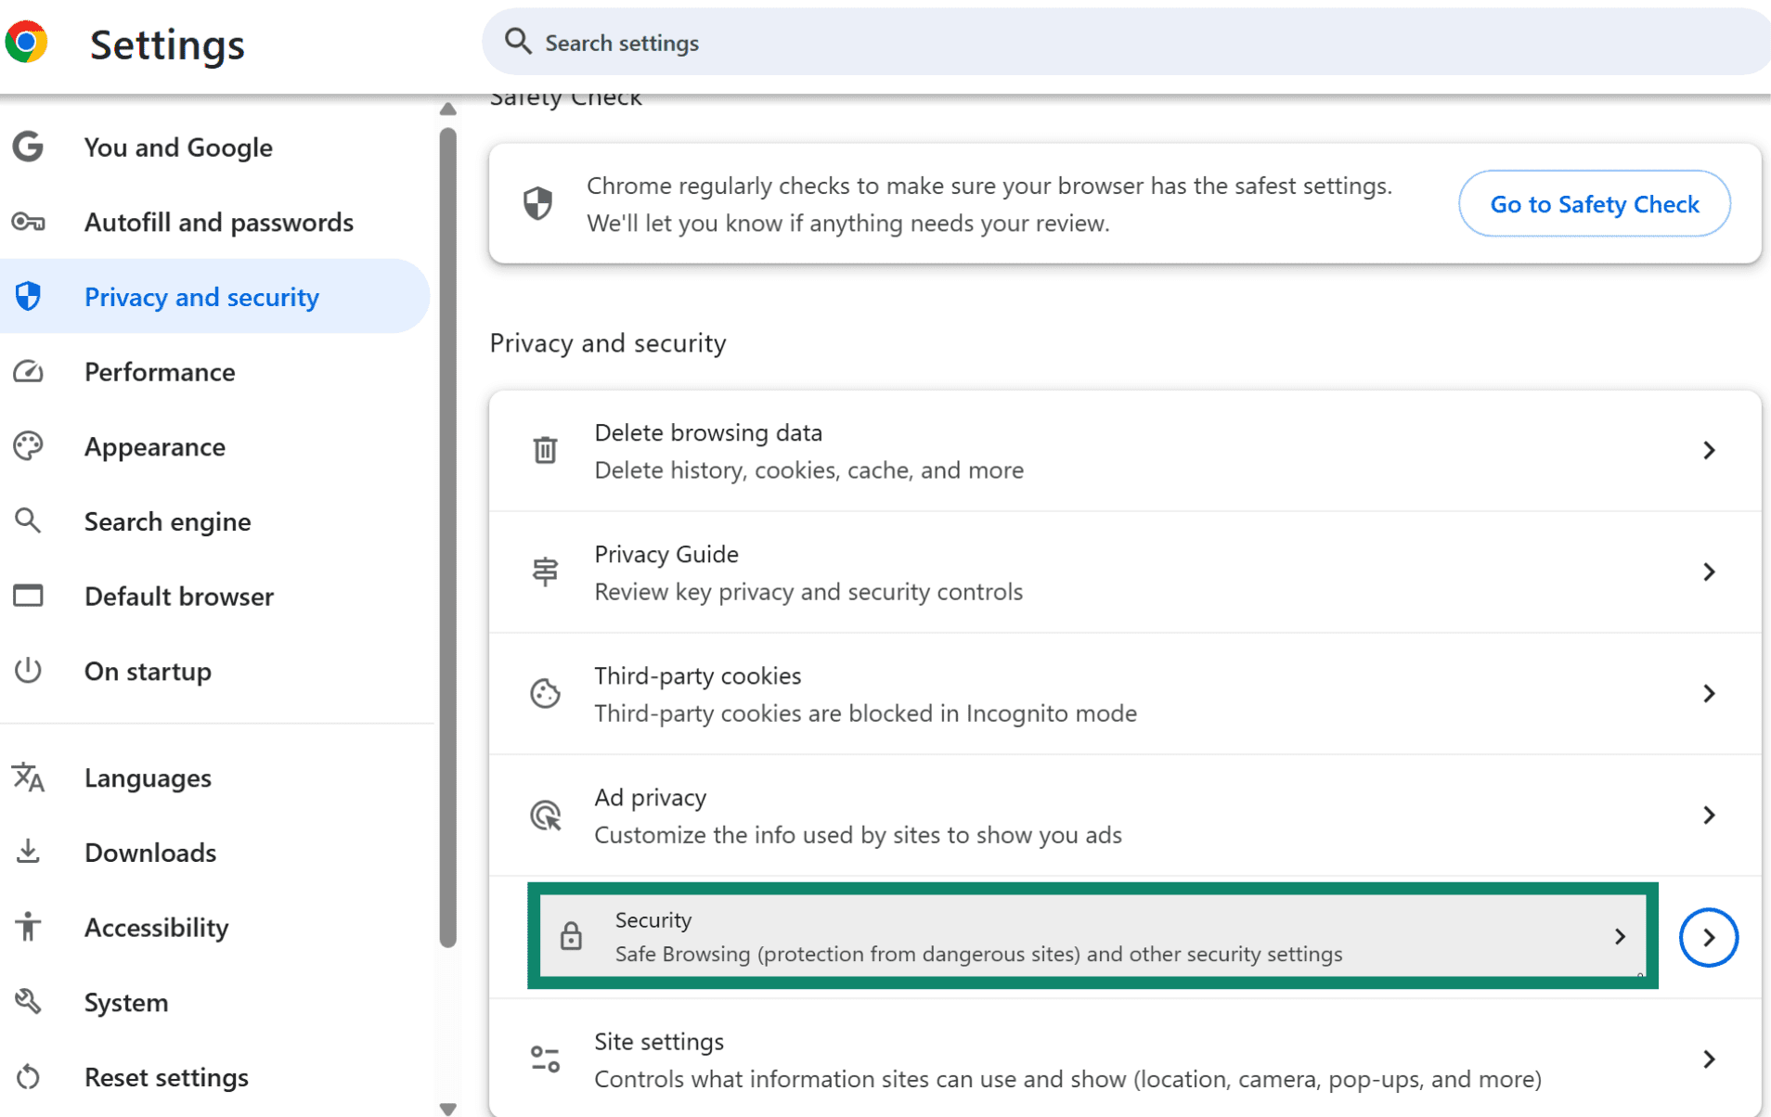The height and width of the screenshot is (1117, 1771).
Task: Open Delete browsing data via its chevron
Action: (x=1711, y=450)
